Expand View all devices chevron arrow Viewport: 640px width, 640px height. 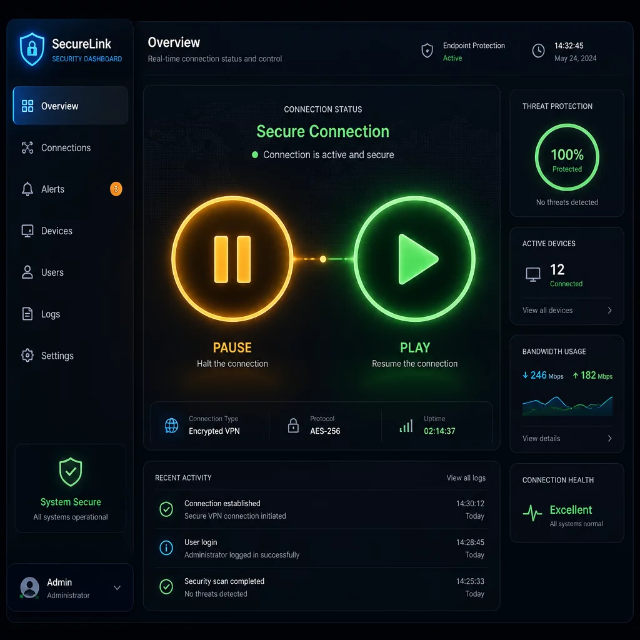610,310
